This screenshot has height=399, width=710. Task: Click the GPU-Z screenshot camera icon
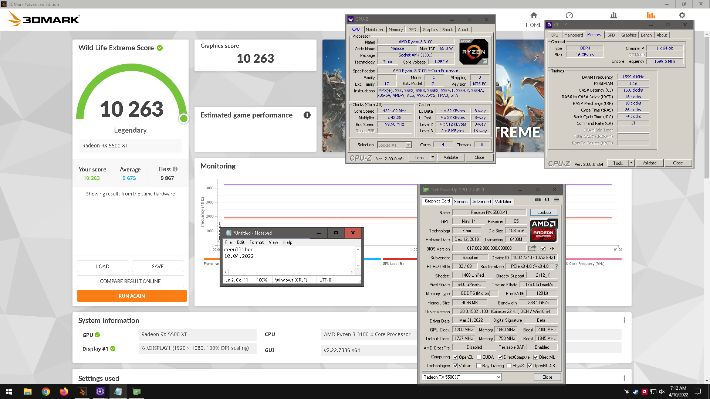538,199
